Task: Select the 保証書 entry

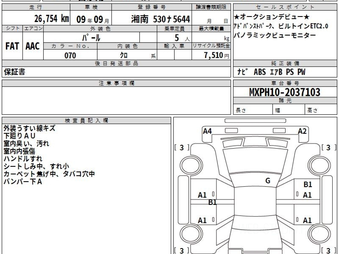Action: (14, 72)
